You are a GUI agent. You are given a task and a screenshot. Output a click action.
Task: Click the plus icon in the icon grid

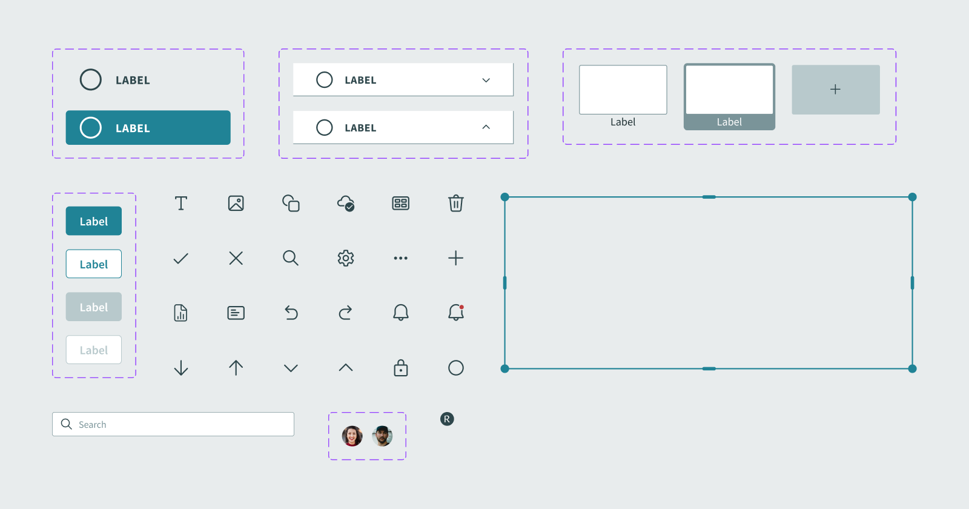[456, 258]
